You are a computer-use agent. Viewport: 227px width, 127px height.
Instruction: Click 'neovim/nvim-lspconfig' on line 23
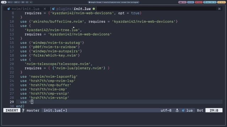pyautogui.click(x=53, y=77)
